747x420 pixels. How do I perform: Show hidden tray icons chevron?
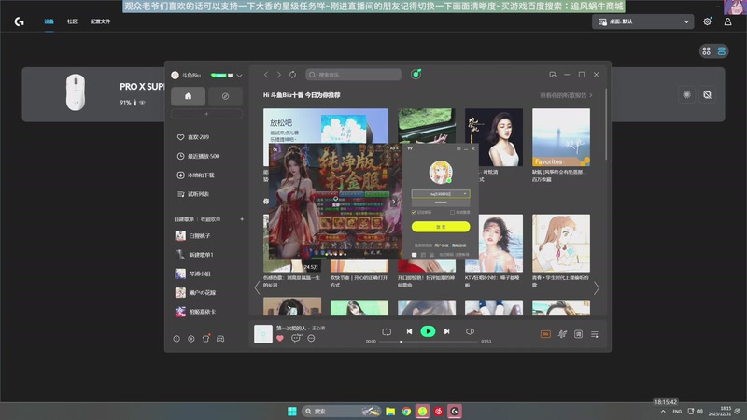663,411
